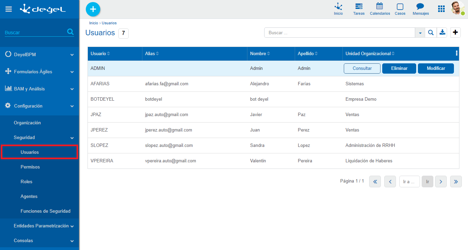Screen dimensions: 468x250
Task: Click alias vpereira.auto@gmail.com
Action: click(x=171, y=161)
